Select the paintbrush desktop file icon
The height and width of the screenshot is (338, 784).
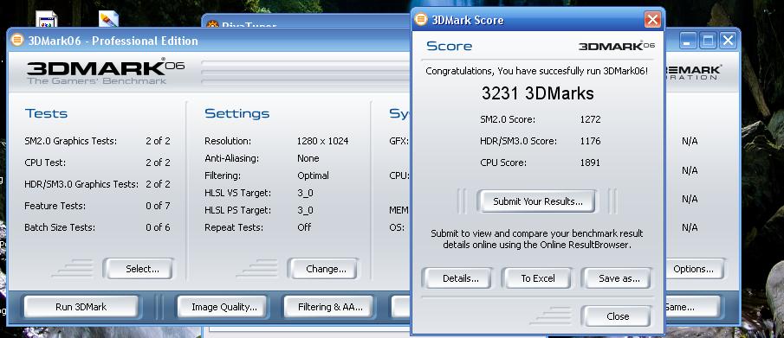click(x=108, y=19)
